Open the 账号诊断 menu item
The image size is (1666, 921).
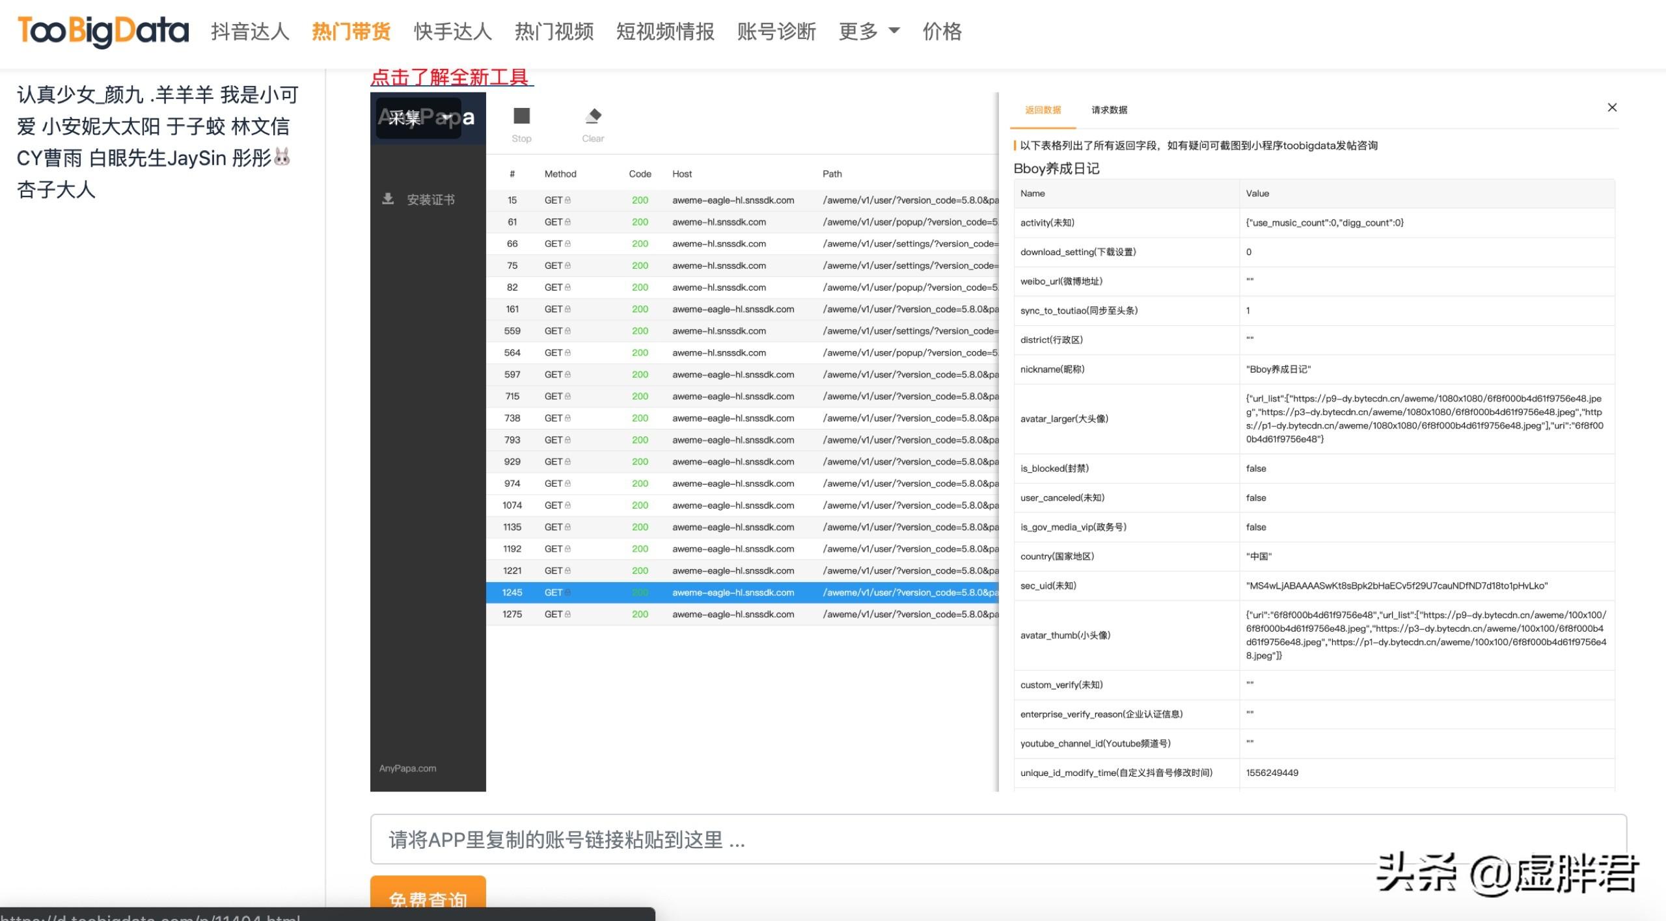coord(776,31)
